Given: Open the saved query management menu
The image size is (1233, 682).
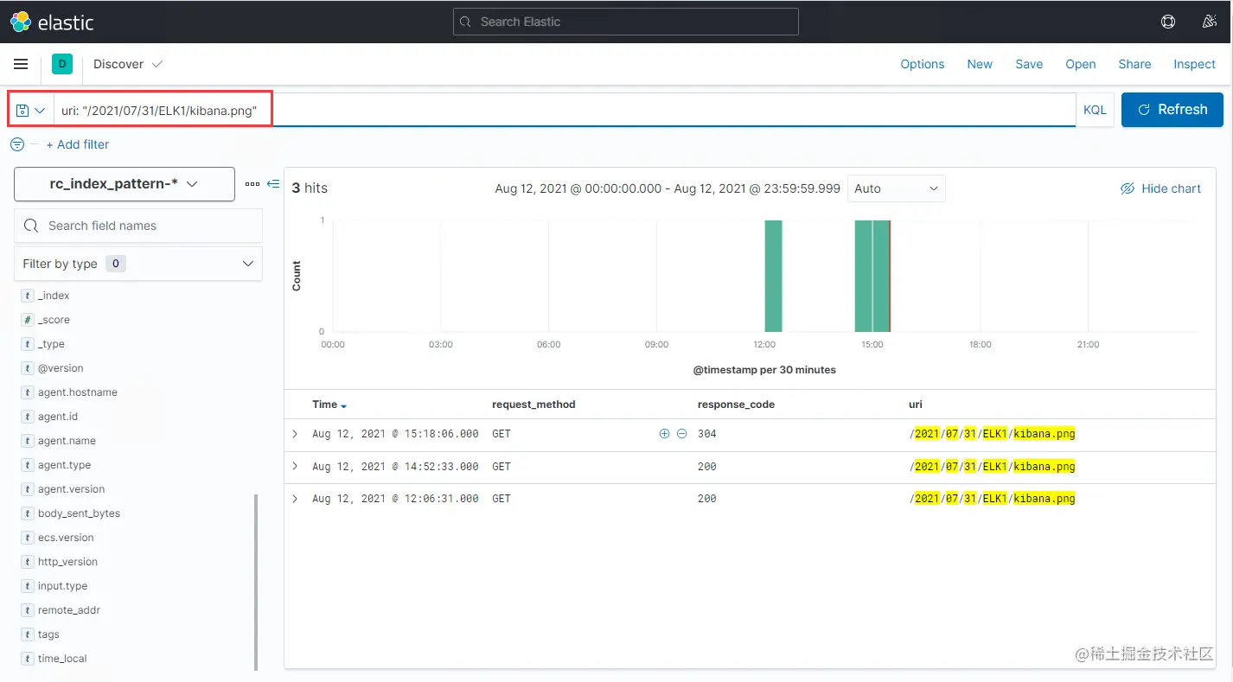Looking at the screenshot, I should (x=30, y=110).
